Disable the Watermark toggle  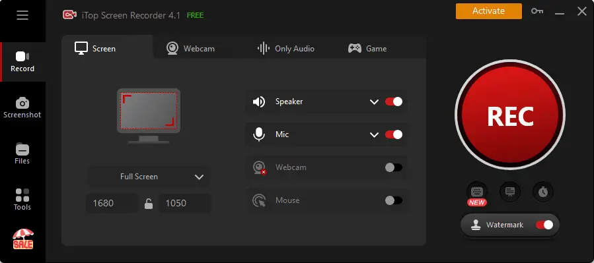[x=544, y=225]
